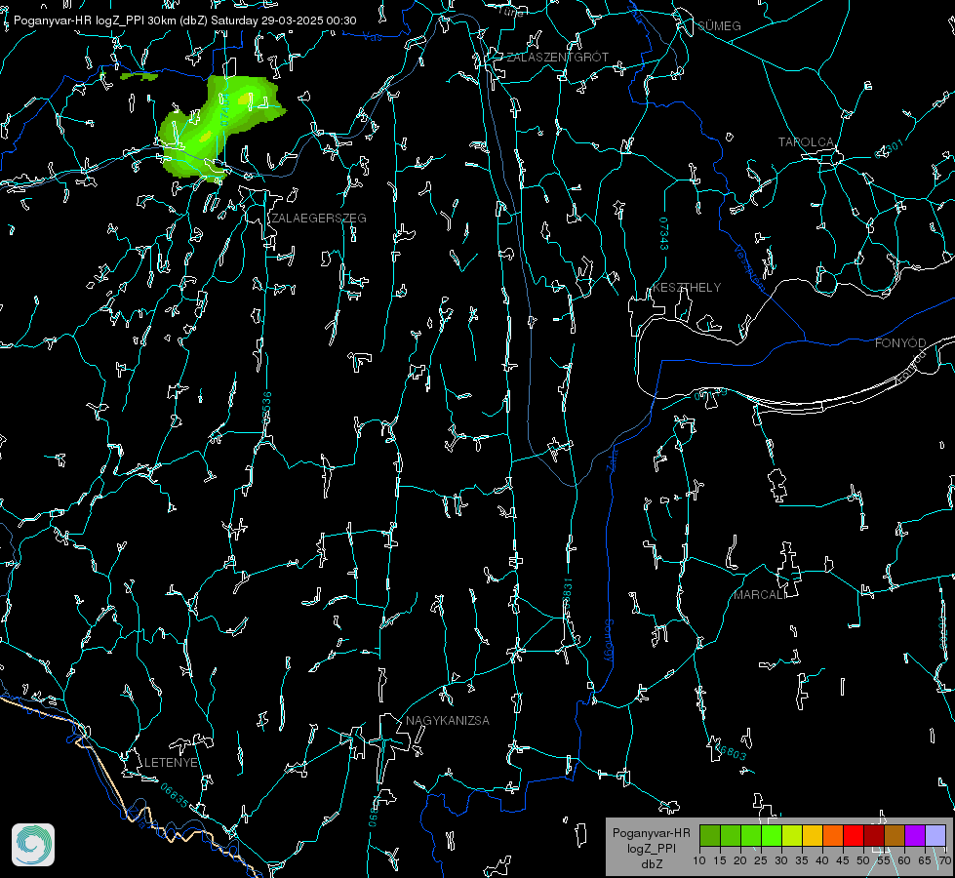This screenshot has width=955, height=878.
Task: Click the 65-70 dBZ lavender legend swatch
Action: point(935,835)
